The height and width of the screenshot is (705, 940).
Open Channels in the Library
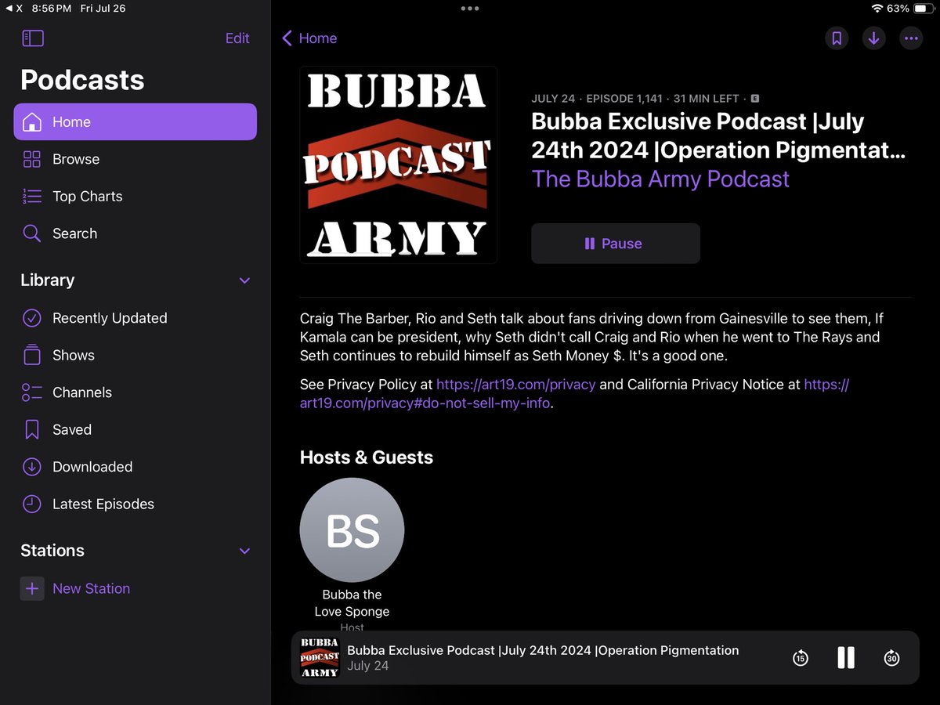[x=135, y=392]
